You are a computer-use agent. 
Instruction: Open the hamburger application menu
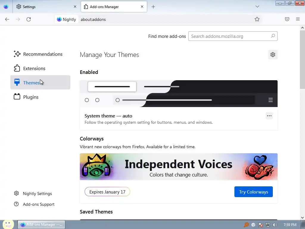click(298, 19)
